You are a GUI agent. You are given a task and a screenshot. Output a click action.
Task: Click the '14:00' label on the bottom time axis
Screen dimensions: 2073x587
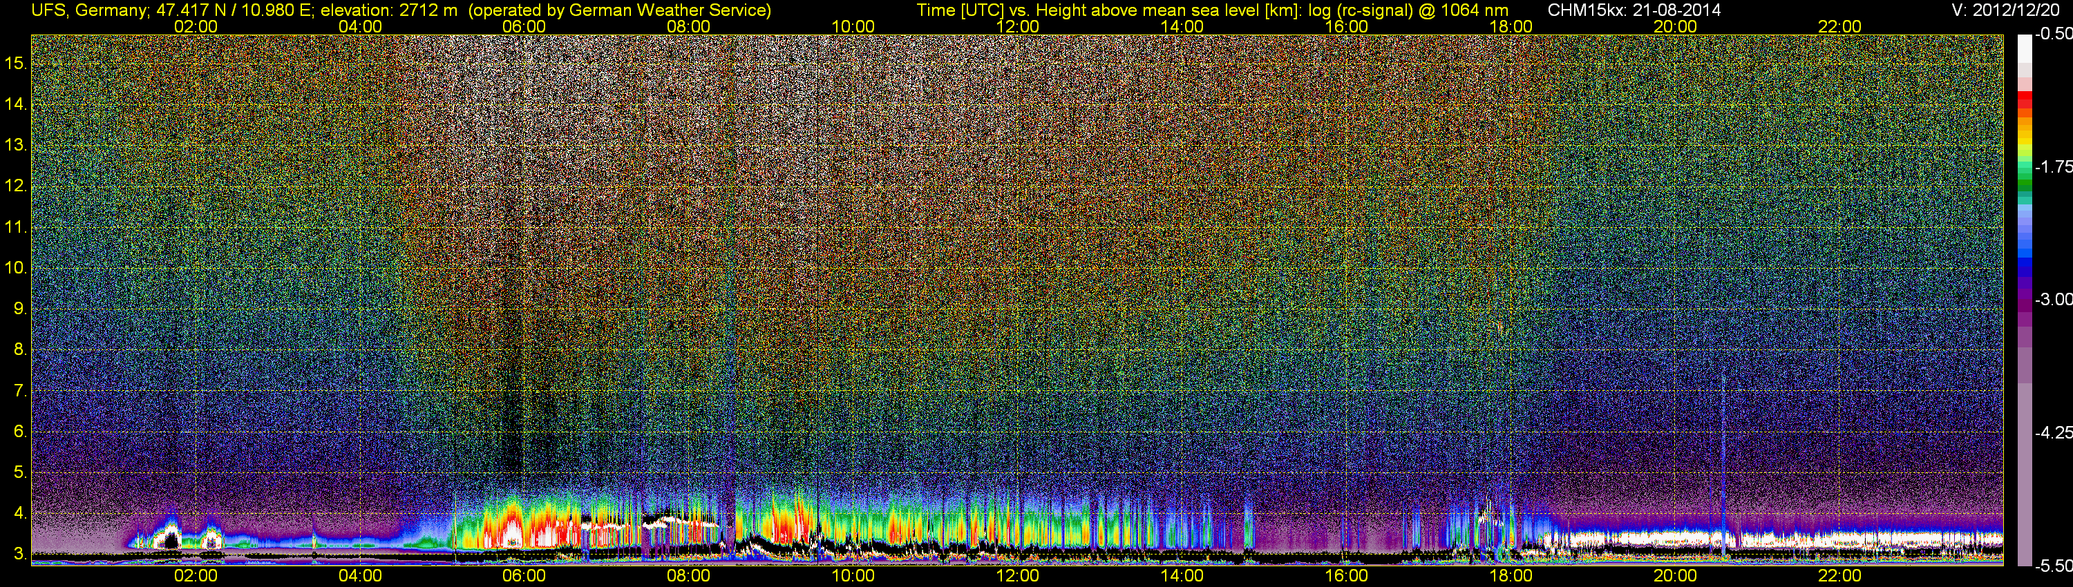(1182, 576)
